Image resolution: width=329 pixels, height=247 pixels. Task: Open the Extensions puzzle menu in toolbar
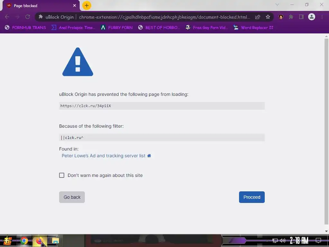291,17
